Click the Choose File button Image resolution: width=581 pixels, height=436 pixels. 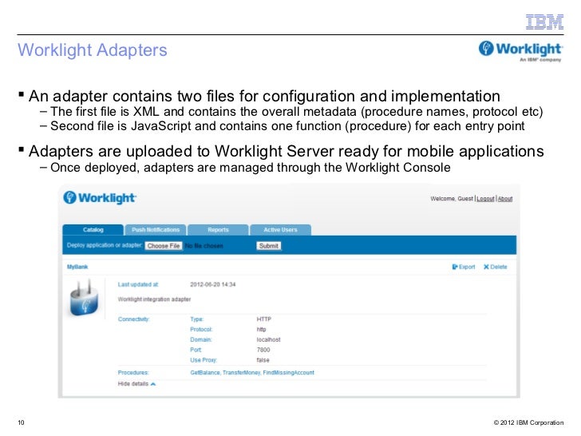pos(164,246)
